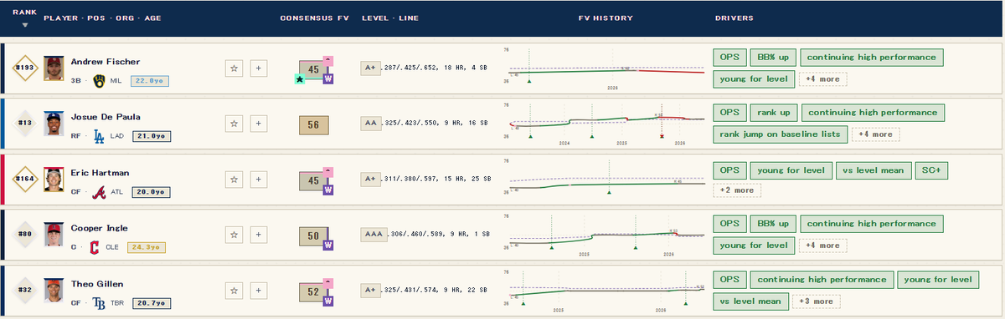
Task: Expand +4 more drivers for Andrew Fischer
Action: click(x=822, y=79)
